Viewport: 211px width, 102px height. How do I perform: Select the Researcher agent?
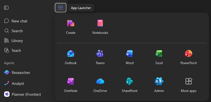coord(17,73)
